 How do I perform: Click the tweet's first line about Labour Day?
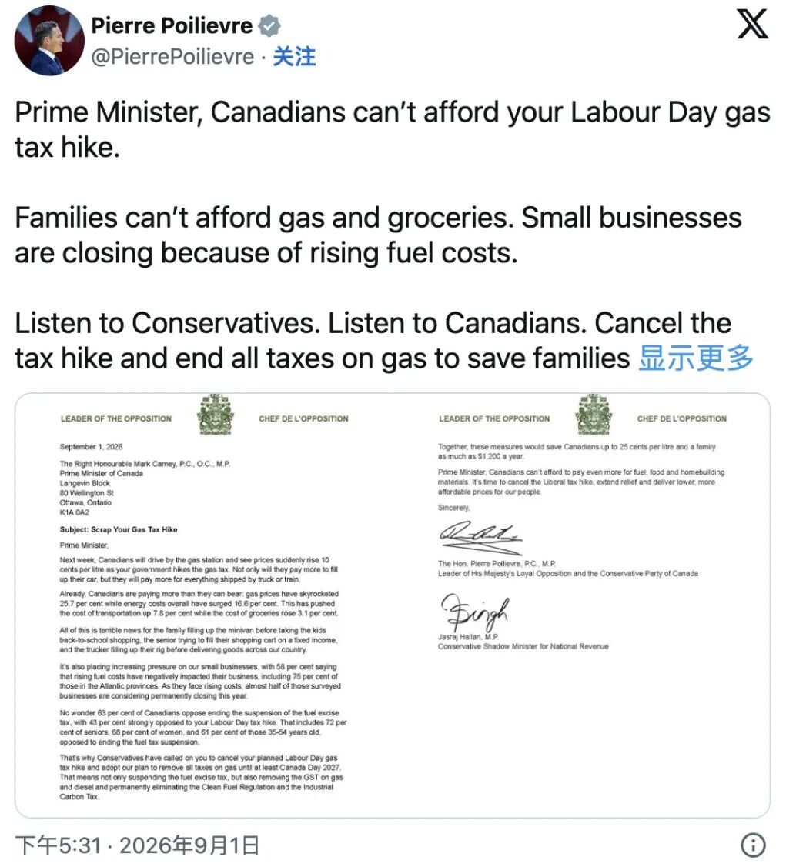392,129
